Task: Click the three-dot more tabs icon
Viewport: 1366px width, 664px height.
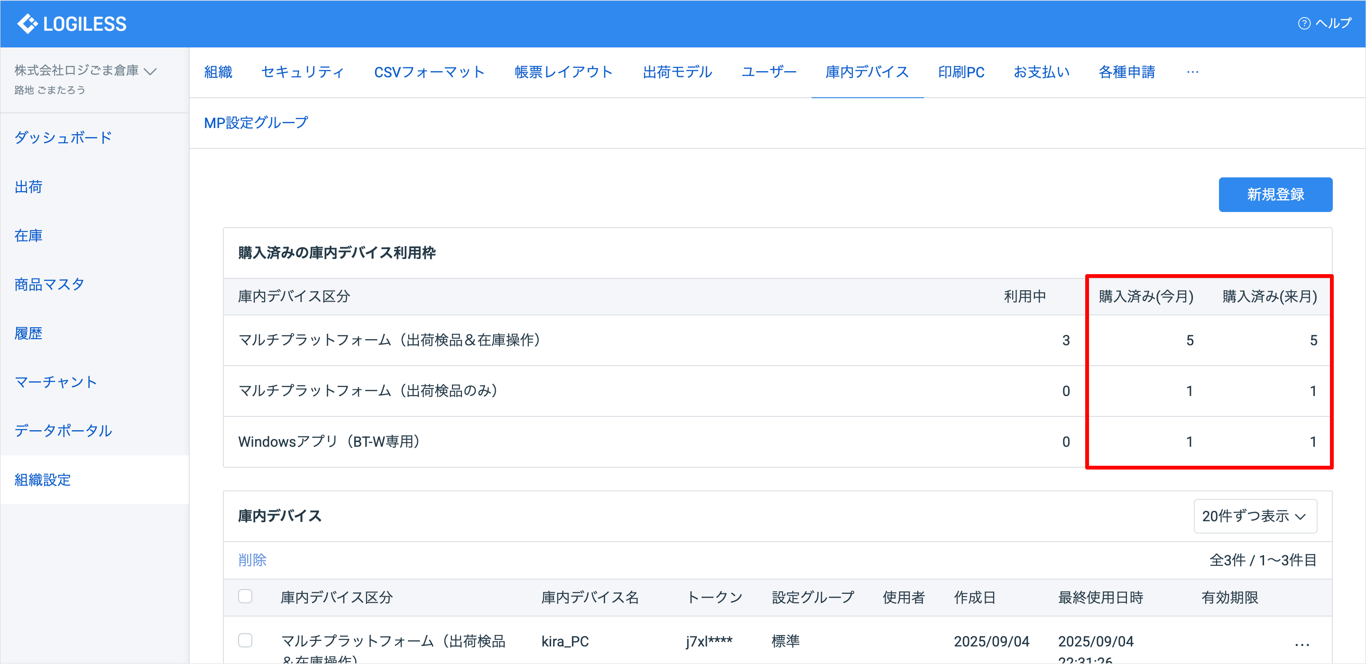Action: [x=1192, y=72]
